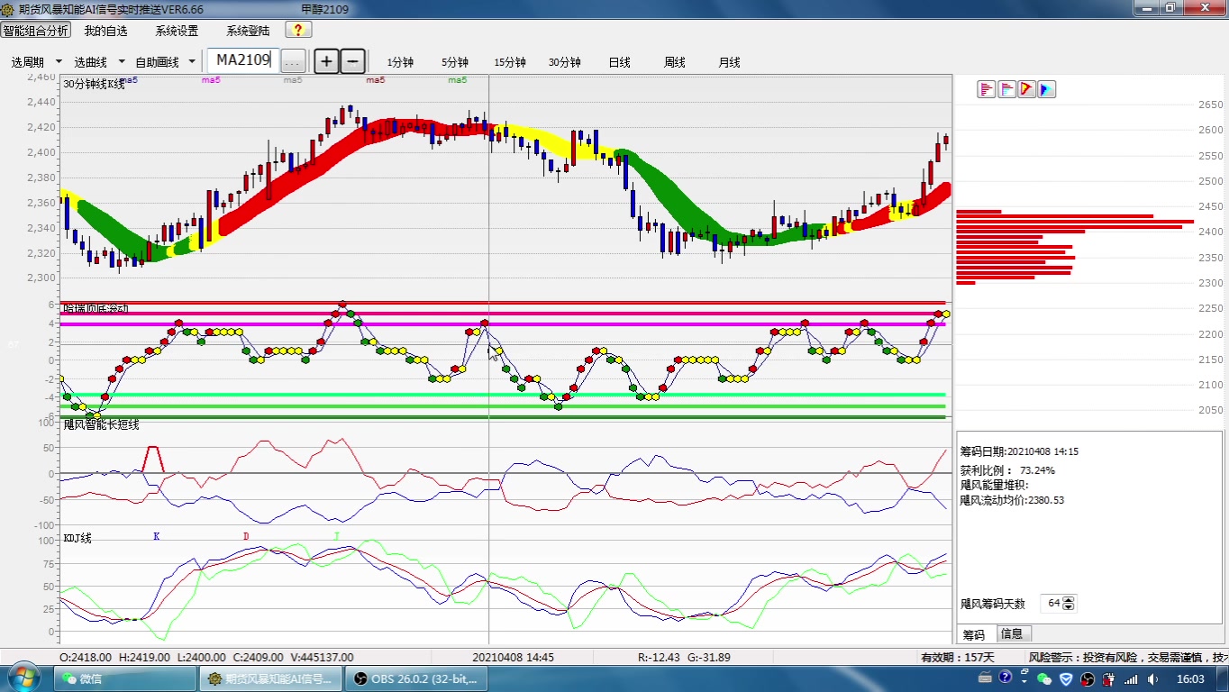Click the minus zoom-out button
The image size is (1229, 692).
[353, 61]
